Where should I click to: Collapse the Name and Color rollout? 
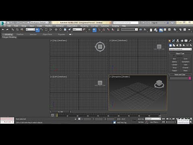coord(180,75)
